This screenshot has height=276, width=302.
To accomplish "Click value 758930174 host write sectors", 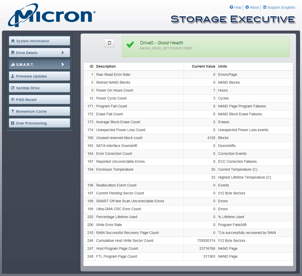I will click(206, 241).
